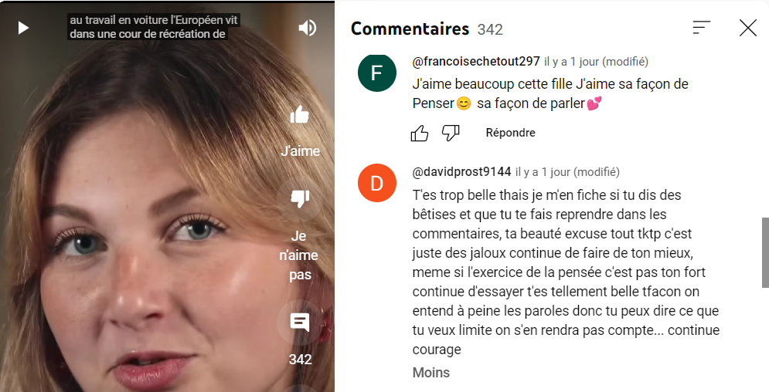Screen dimensions: 769x392
Task: Mute the video with the speaker icon
Action: click(x=308, y=28)
